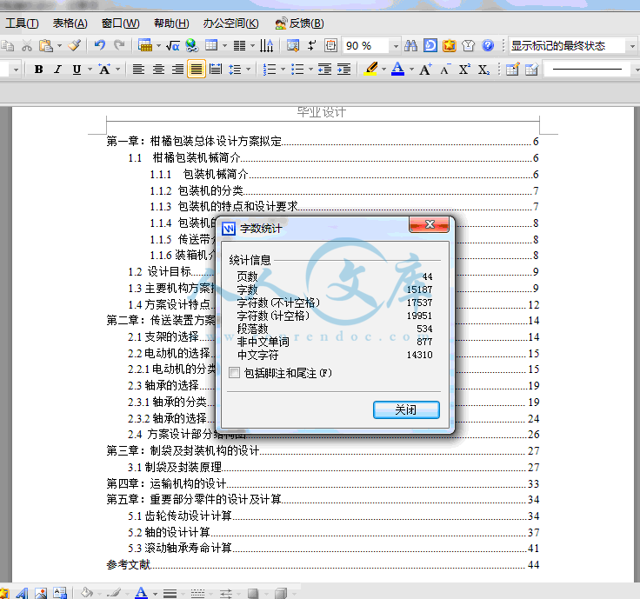Apply the blue font color A
Viewport: 640px width, 599px height.
(398, 69)
